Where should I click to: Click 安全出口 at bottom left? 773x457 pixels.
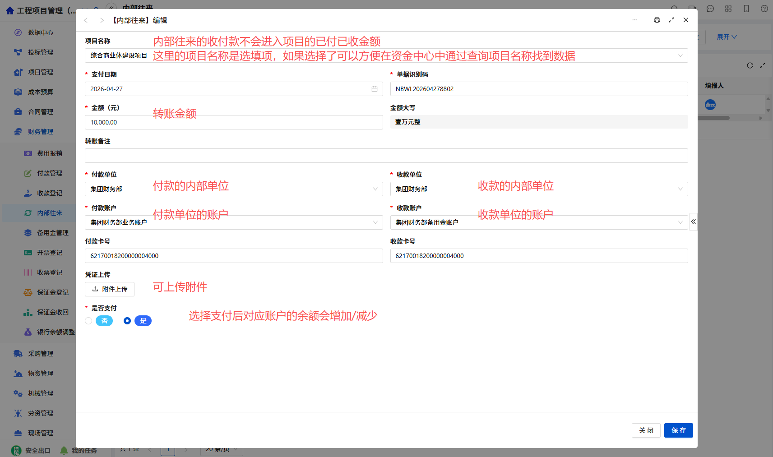(31, 450)
